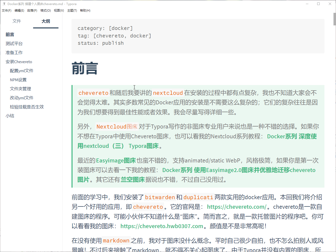Select NPM设置 in the outline

point(18,80)
